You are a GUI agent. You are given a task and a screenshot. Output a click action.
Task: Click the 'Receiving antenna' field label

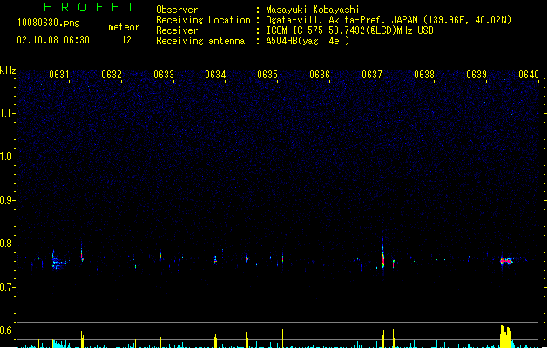coord(200,41)
